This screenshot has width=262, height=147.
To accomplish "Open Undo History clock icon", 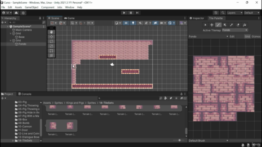I will click(216, 13).
